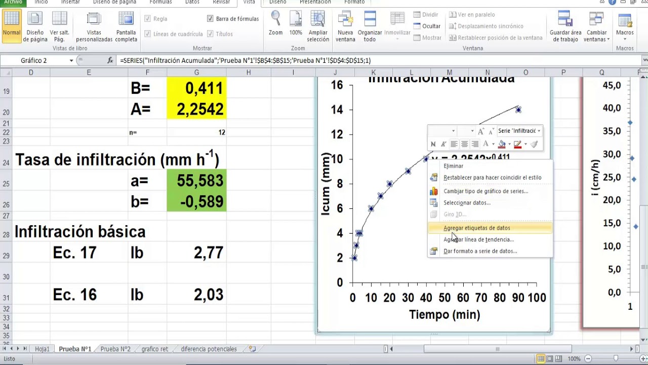Align left in mini toolbar
This screenshot has width=648, height=365.
(x=454, y=144)
